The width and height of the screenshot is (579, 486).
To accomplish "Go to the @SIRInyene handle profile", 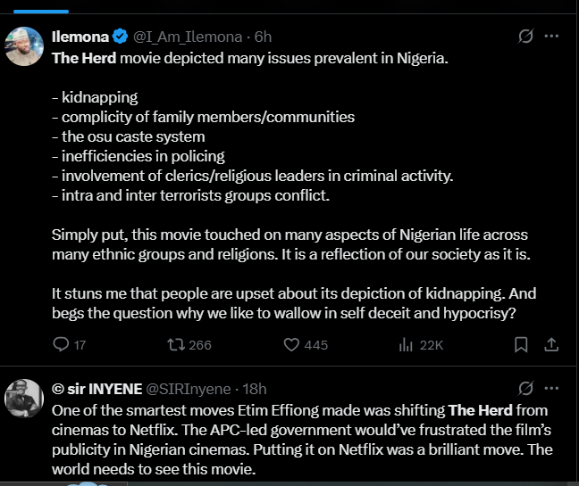I will [x=187, y=389].
